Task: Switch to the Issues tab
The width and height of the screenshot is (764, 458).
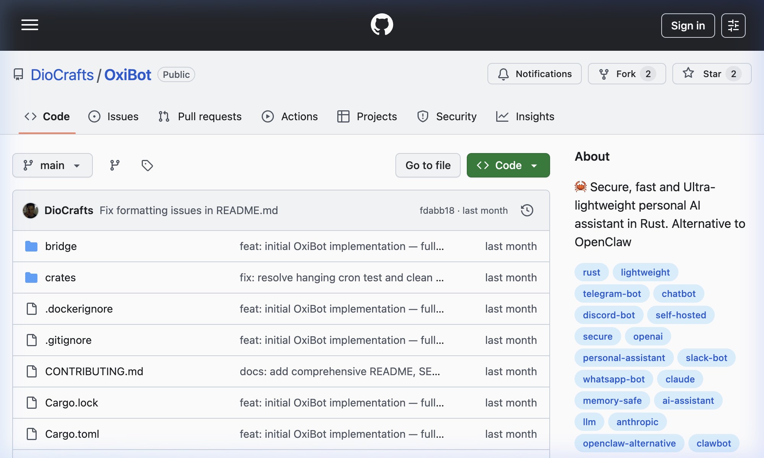Action: pos(113,116)
